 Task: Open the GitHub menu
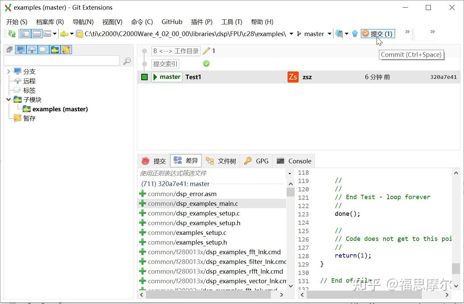click(x=172, y=22)
